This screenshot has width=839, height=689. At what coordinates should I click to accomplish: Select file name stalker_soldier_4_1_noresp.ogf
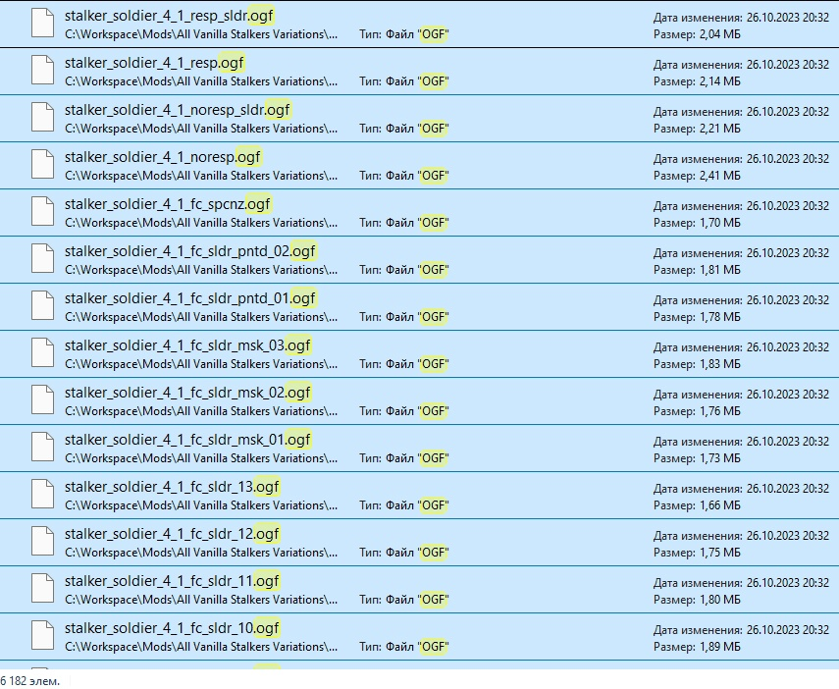(162, 157)
